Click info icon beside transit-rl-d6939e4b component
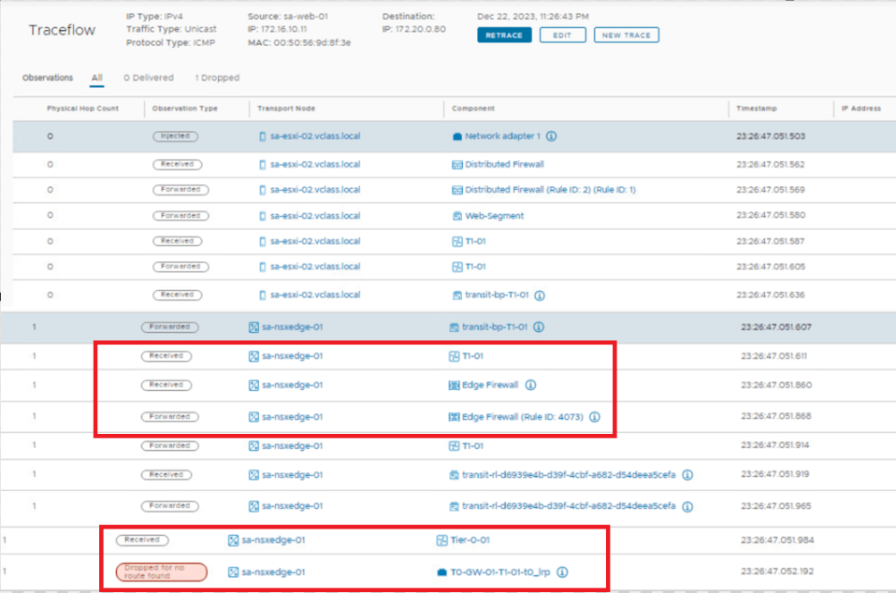This screenshot has width=896, height=593. coord(688,474)
